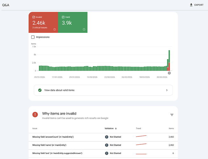The height and width of the screenshot is (159, 208).
Task: Open Missing field 'answerCount' issue row
Action: pos(103,137)
